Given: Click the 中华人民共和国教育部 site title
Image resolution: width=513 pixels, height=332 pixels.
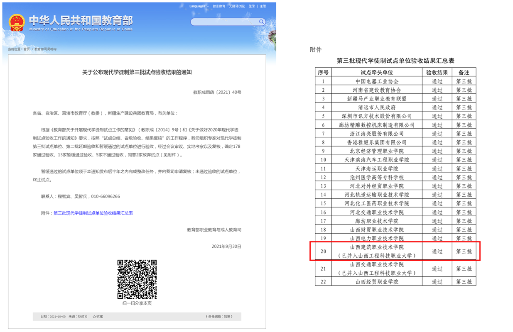Looking at the screenshot, I should (x=81, y=20).
